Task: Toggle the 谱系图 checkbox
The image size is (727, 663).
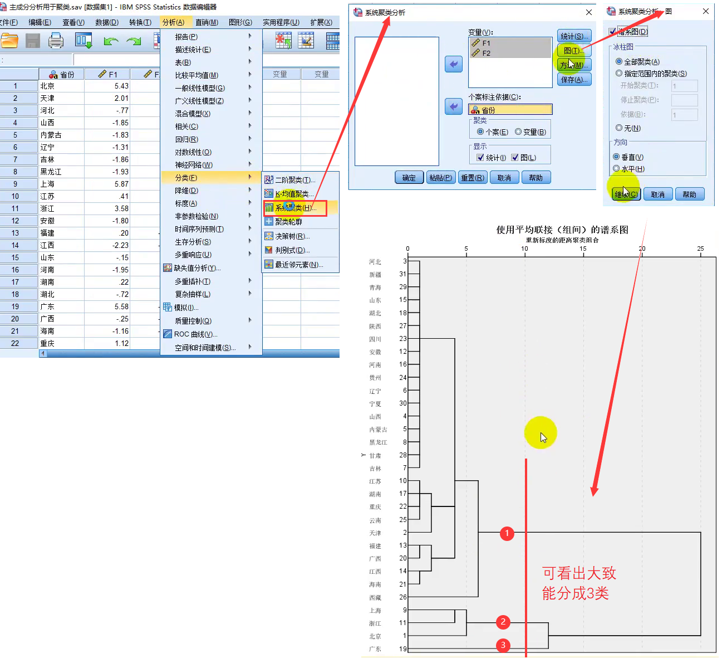Action: point(612,32)
